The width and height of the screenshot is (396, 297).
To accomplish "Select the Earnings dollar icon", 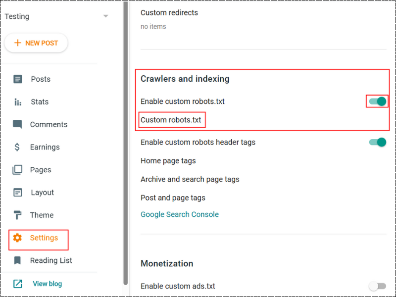I will point(18,147).
